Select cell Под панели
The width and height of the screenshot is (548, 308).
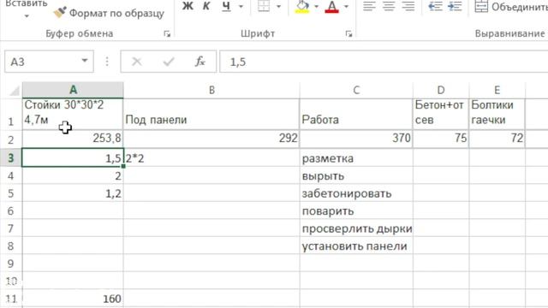211,115
